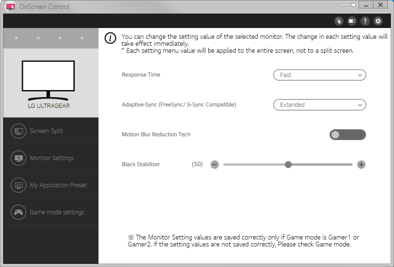The height and width of the screenshot is (267, 394).
Task: Click the Screen Split monitor icon
Action: click(19, 131)
